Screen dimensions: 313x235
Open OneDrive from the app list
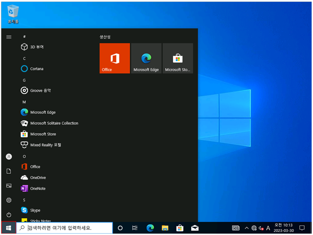tap(33, 177)
